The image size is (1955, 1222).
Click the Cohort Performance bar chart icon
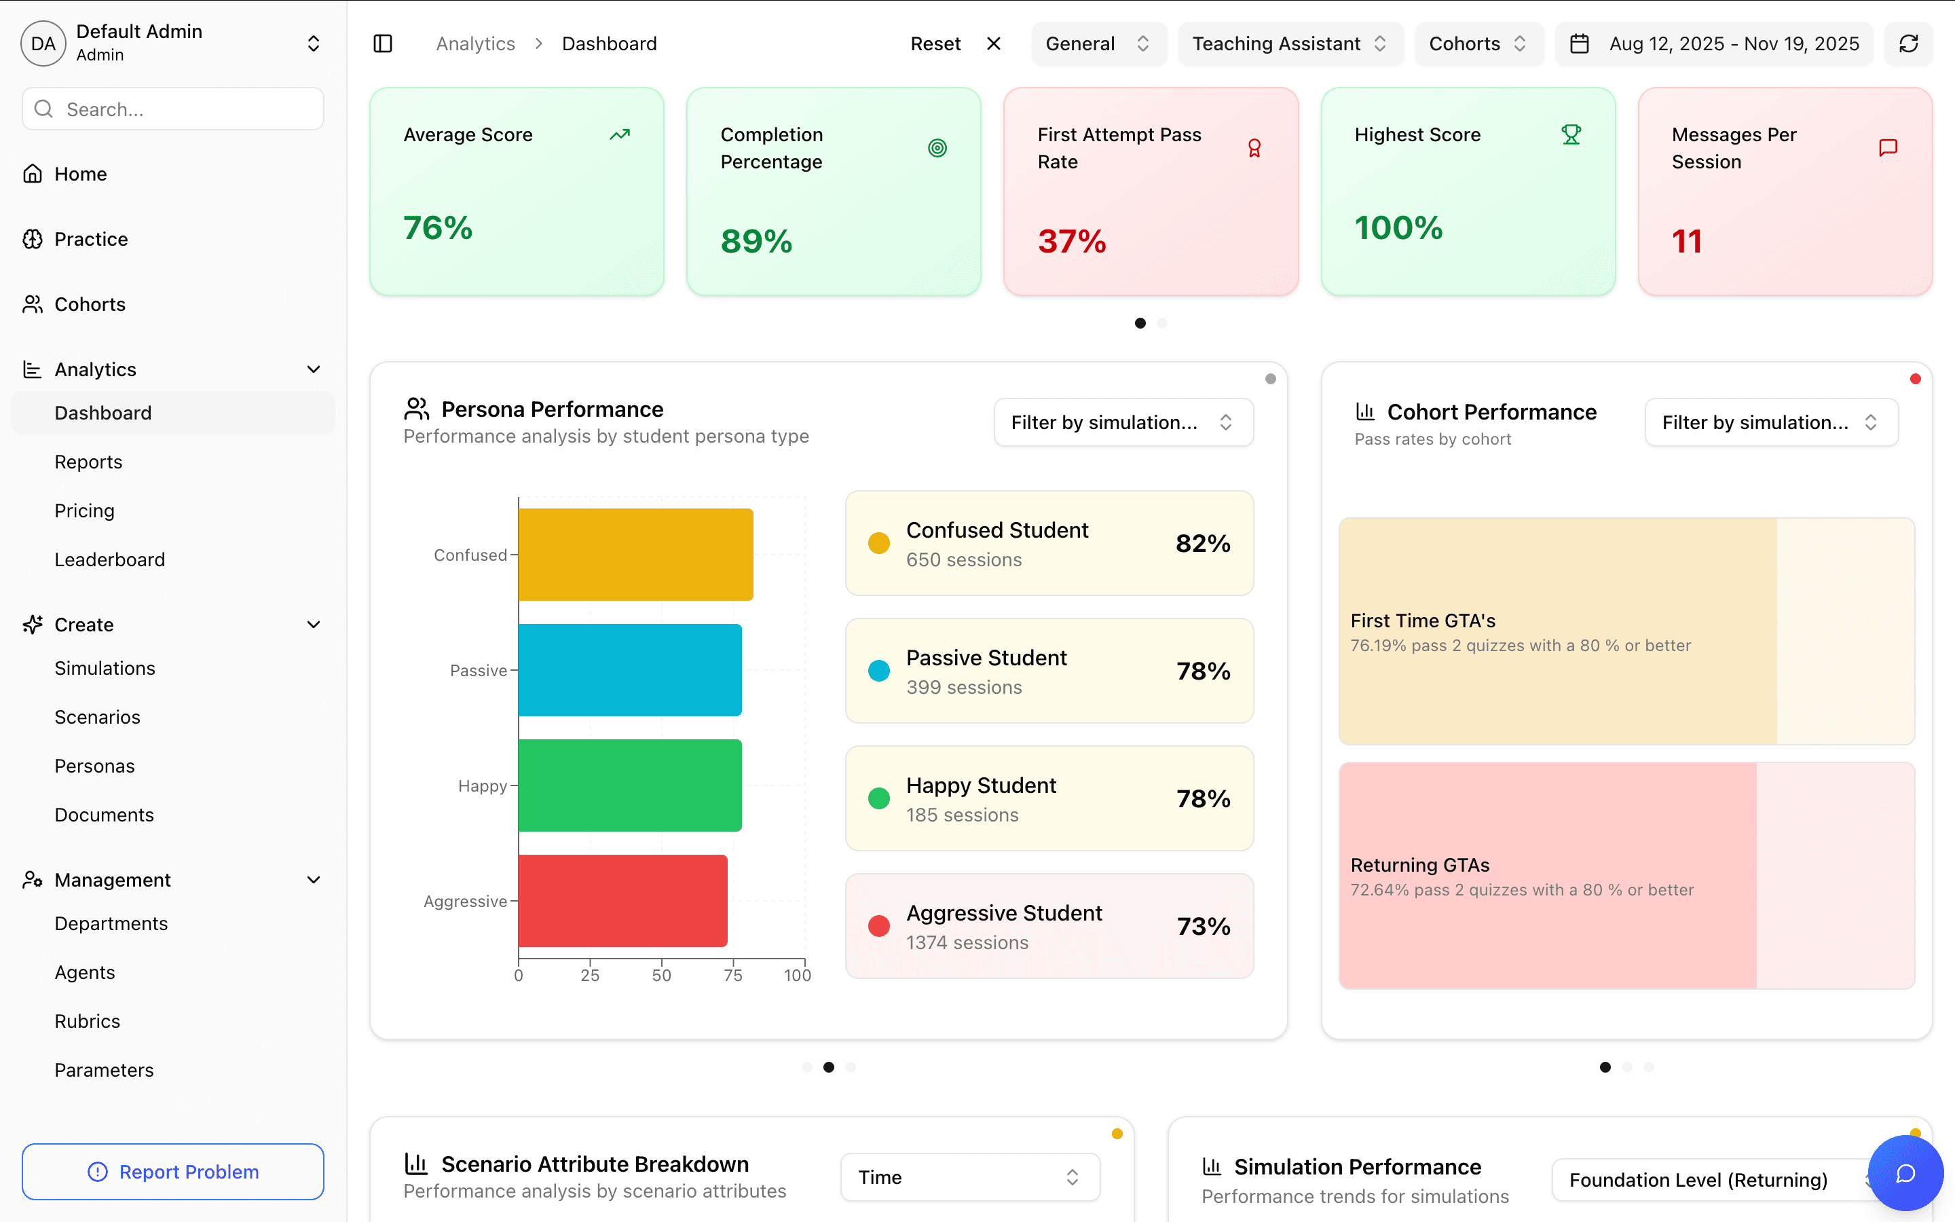(1364, 411)
